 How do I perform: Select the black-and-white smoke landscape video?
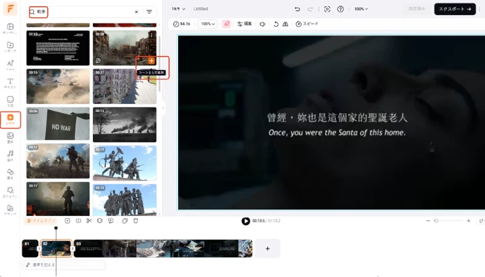[125, 125]
